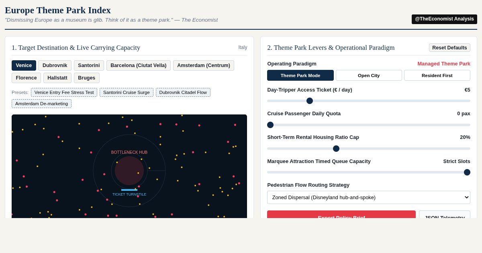
Task: Open Pedestrian Flow Routing Strategy dropdown
Action: tap(369, 197)
